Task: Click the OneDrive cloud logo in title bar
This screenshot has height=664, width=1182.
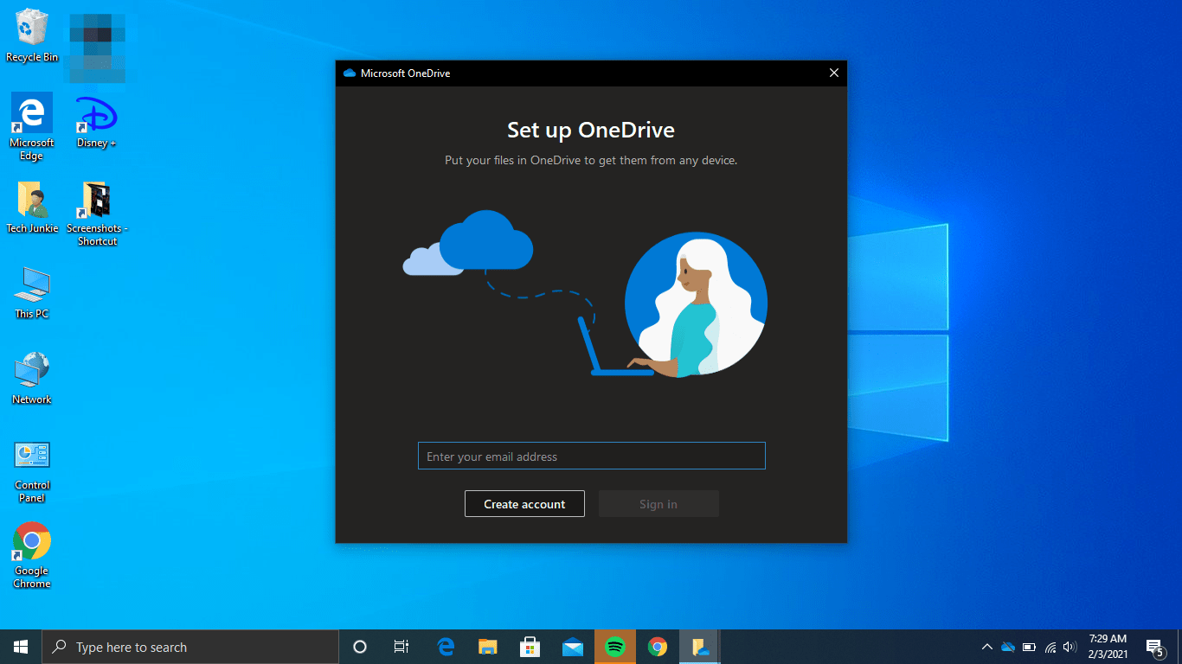Action: coord(350,73)
